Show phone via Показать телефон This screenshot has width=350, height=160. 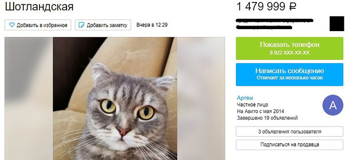point(289,48)
